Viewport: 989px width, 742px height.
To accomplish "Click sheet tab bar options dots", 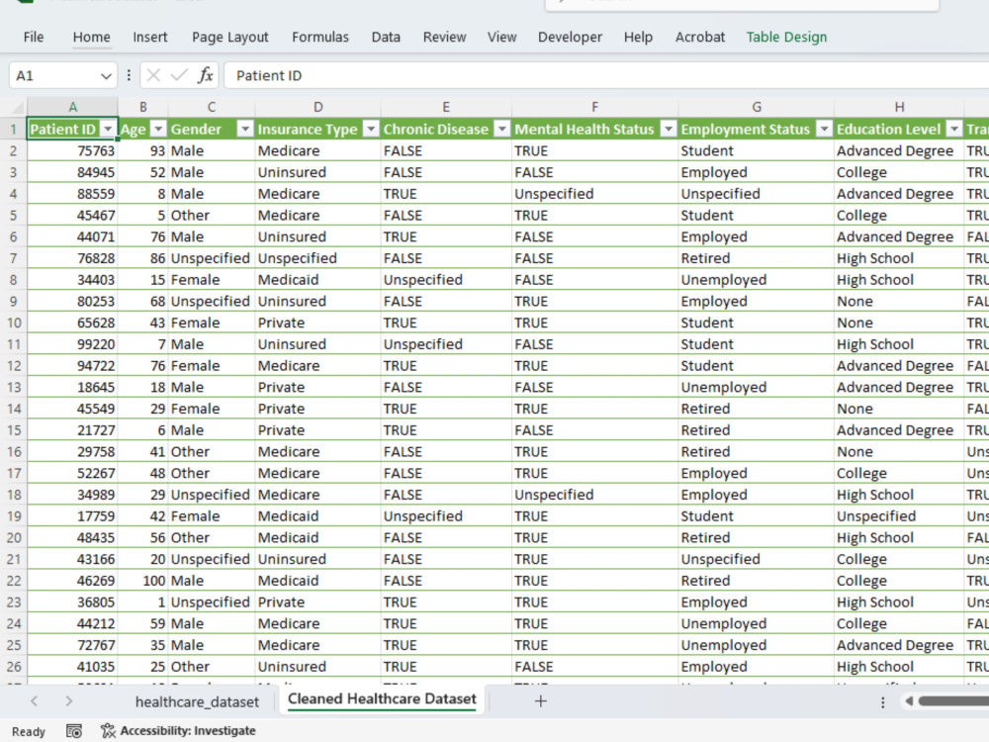I will [x=882, y=701].
